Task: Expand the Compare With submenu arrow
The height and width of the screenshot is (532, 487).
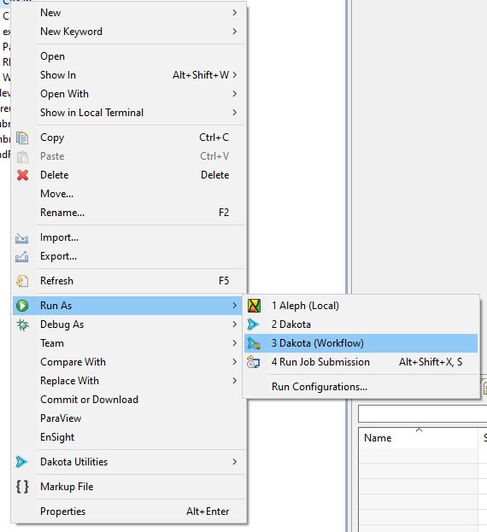Action: (x=234, y=362)
